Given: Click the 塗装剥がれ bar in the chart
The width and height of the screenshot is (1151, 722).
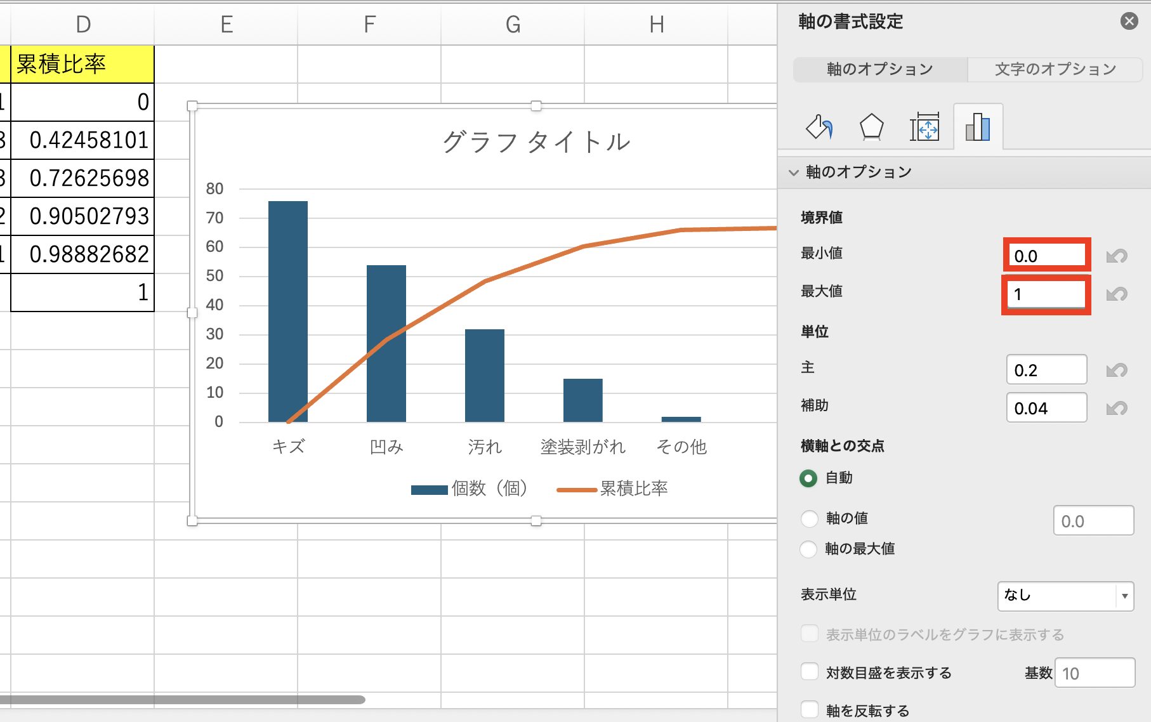Looking at the screenshot, I should 583,400.
